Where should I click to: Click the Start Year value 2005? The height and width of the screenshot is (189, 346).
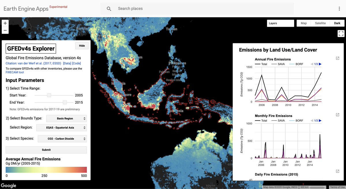coord(79,95)
